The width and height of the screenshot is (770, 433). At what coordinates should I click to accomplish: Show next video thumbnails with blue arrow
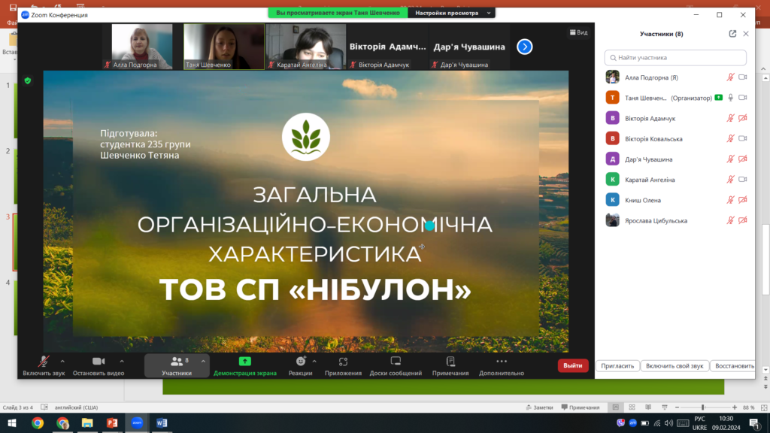point(524,47)
